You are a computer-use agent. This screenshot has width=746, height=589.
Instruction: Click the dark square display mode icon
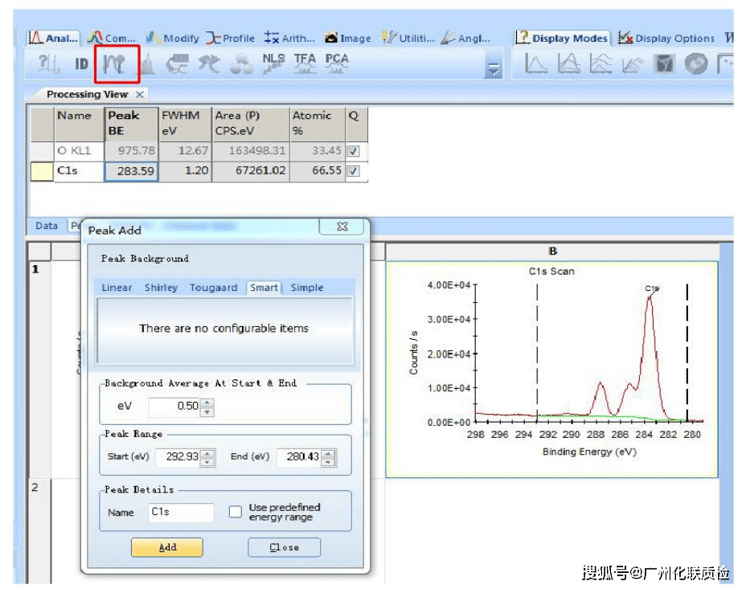coord(664,63)
